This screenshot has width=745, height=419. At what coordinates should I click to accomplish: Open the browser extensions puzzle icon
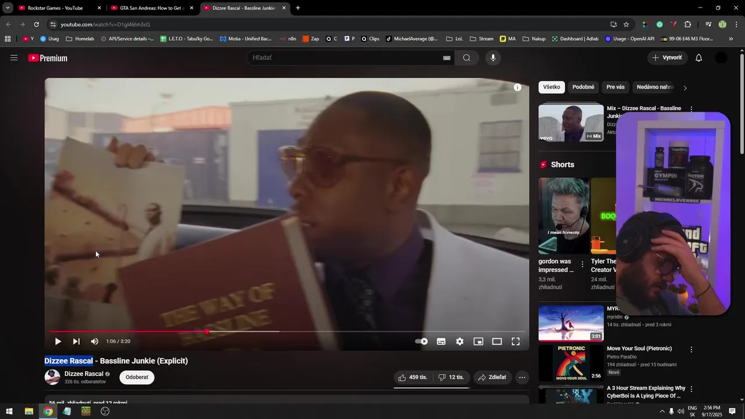pyautogui.click(x=687, y=24)
